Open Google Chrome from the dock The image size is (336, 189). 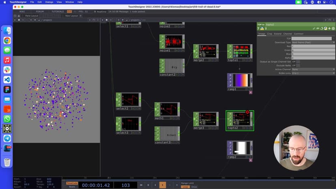coord(7,41)
